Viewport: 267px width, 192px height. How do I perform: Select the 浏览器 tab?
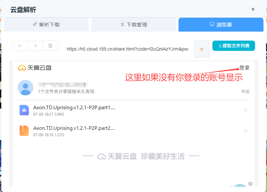(221, 24)
